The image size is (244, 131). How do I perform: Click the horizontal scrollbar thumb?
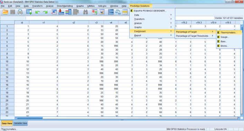pos(30,118)
